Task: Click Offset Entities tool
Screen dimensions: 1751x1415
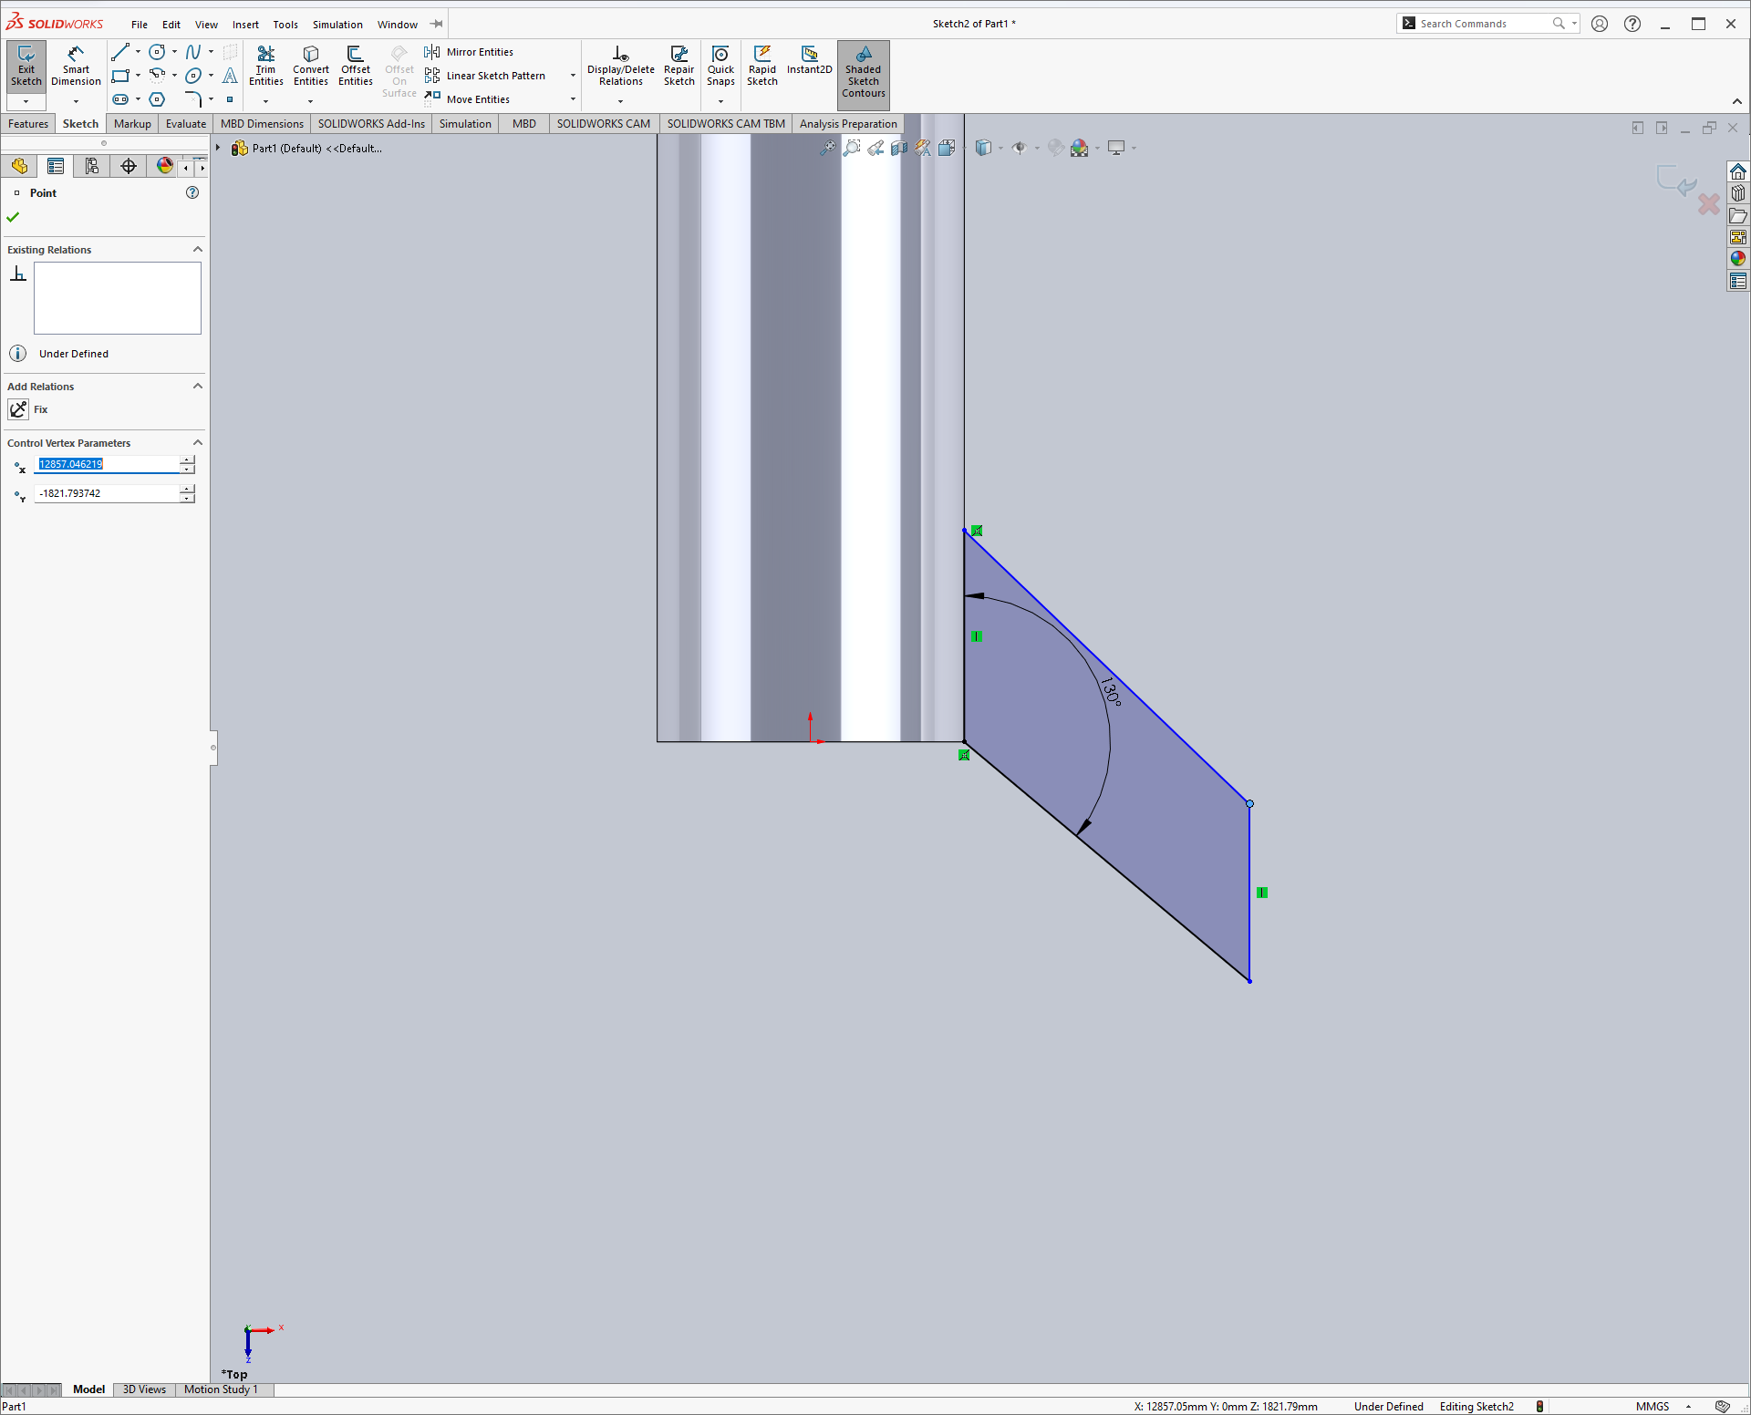Action: tap(356, 66)
